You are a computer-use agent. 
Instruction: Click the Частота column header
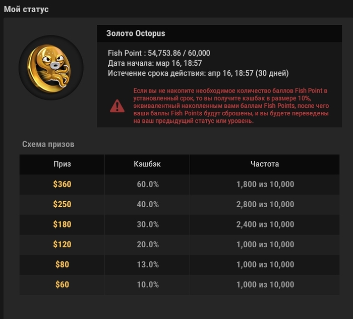pyautogui.click(x=265, y=164)
